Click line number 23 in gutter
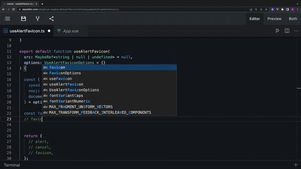Screen dimensions: 301x169 click(9, 119)
